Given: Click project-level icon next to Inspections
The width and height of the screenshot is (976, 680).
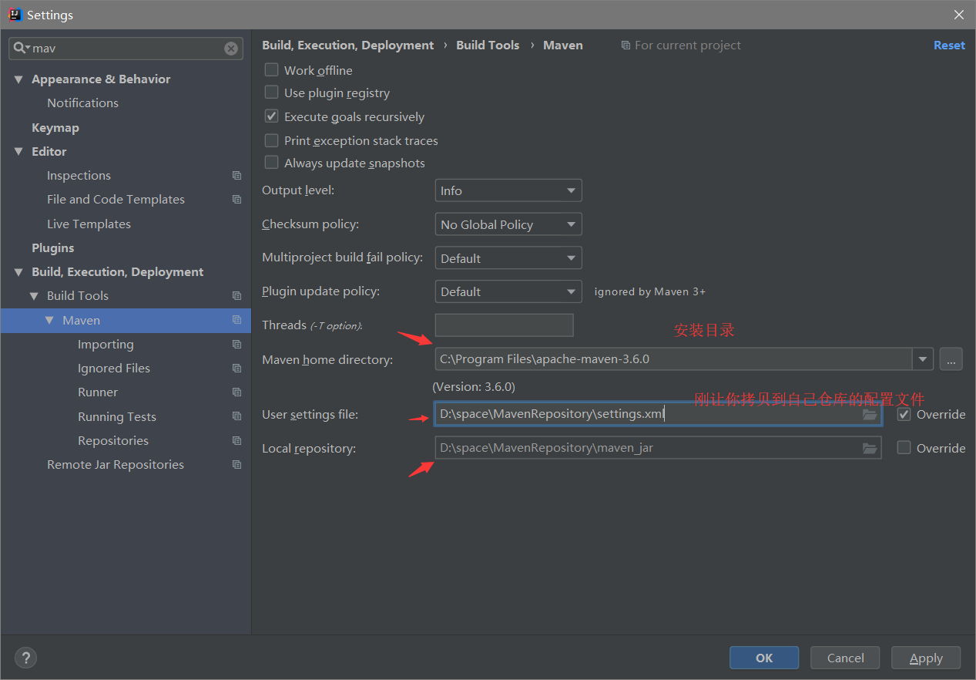Looking at the screenshot, I should [236, 176].
